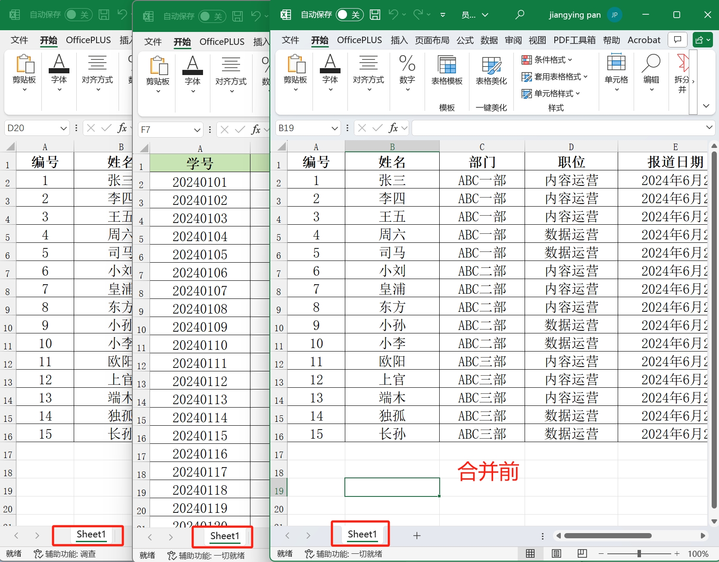Select cell C1 containing 部门
The image size is (719, 562).
[x=482, y=162]
